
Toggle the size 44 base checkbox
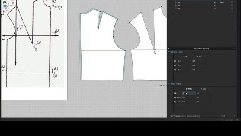[215, 2]
